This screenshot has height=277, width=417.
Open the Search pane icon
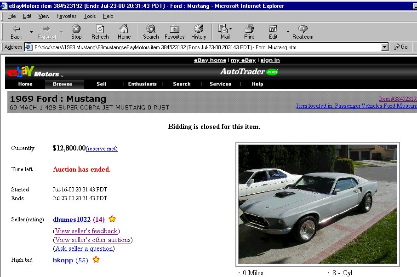(151, 29)
